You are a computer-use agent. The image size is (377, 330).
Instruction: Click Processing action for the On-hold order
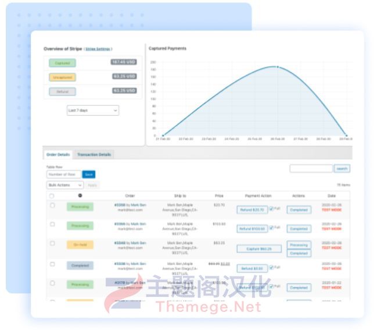[x=299, y=245]
